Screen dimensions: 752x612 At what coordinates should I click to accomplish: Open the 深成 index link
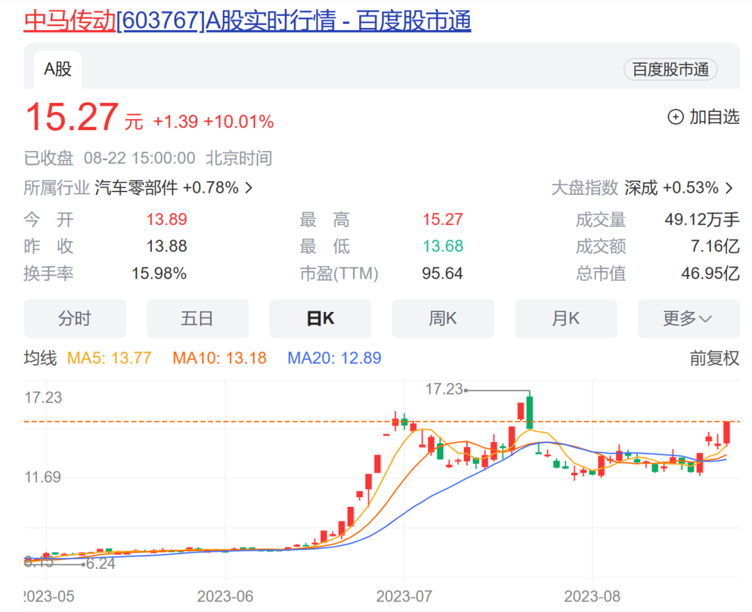[641, 187]
